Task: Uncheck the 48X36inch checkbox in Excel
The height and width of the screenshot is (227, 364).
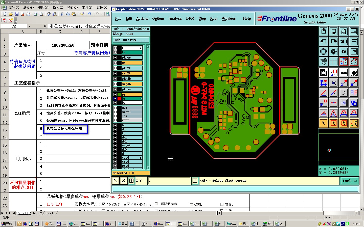Action: (104, 204)
